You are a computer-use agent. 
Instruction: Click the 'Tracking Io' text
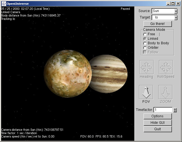click(x=8, y=19)
